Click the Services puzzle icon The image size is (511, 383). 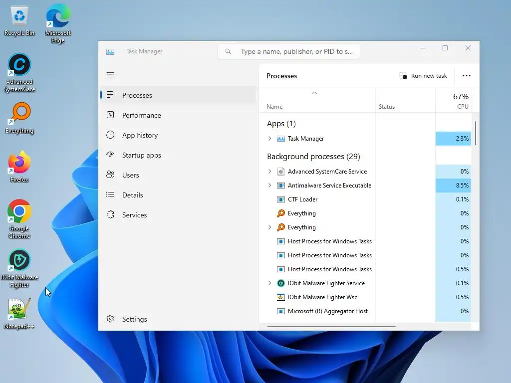point(110,214)
